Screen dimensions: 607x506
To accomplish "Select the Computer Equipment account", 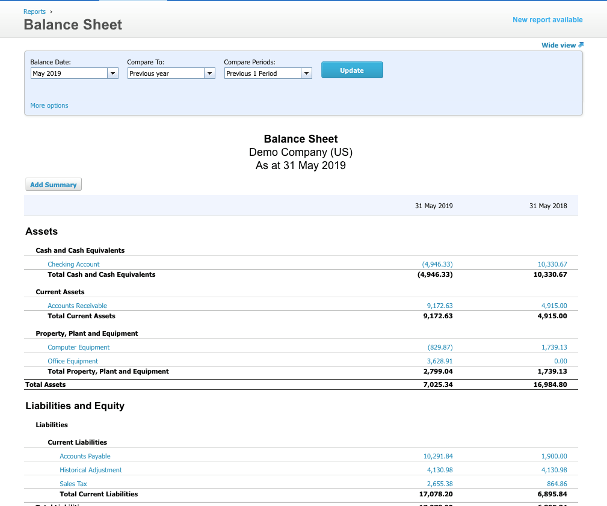I will [78, 347].
